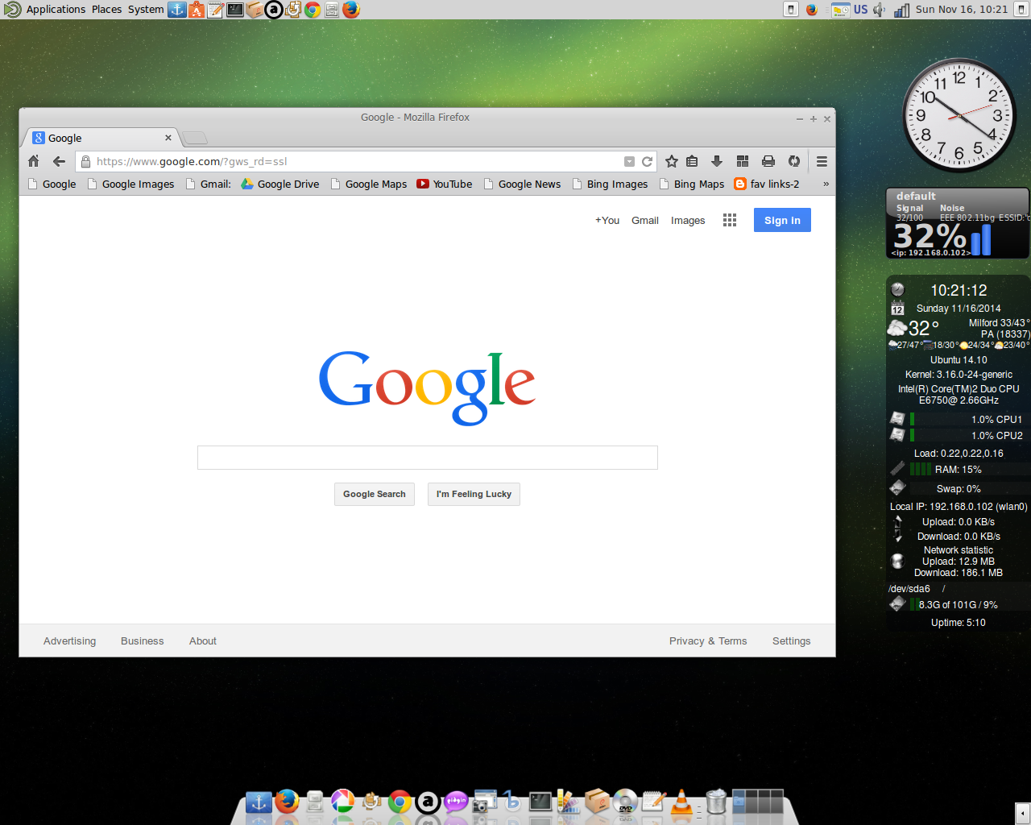This screenshot has height=825, width=1031.
Task: Open the Images link on Google page
Action: tap(688, 220)
